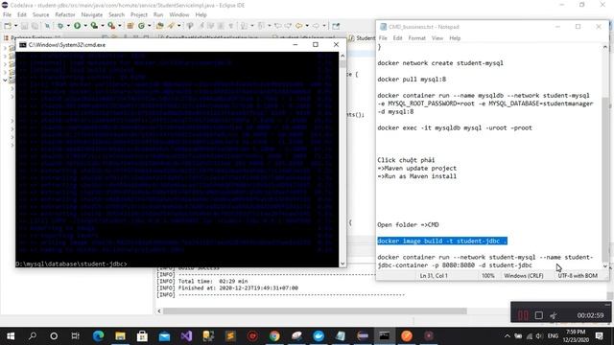The height and width of the screenshot is (345, 614).
Task: Click 'Windows (CRLF)' in Notepad status bar
Action: click(524, 276)
